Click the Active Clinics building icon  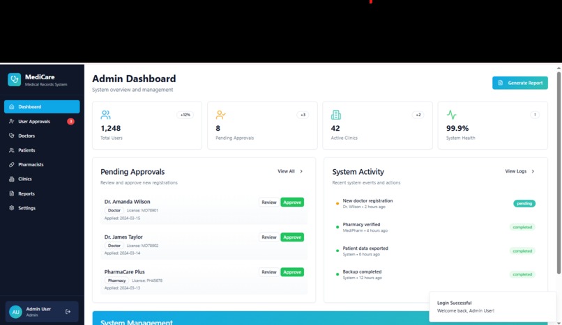click(336, 115)
